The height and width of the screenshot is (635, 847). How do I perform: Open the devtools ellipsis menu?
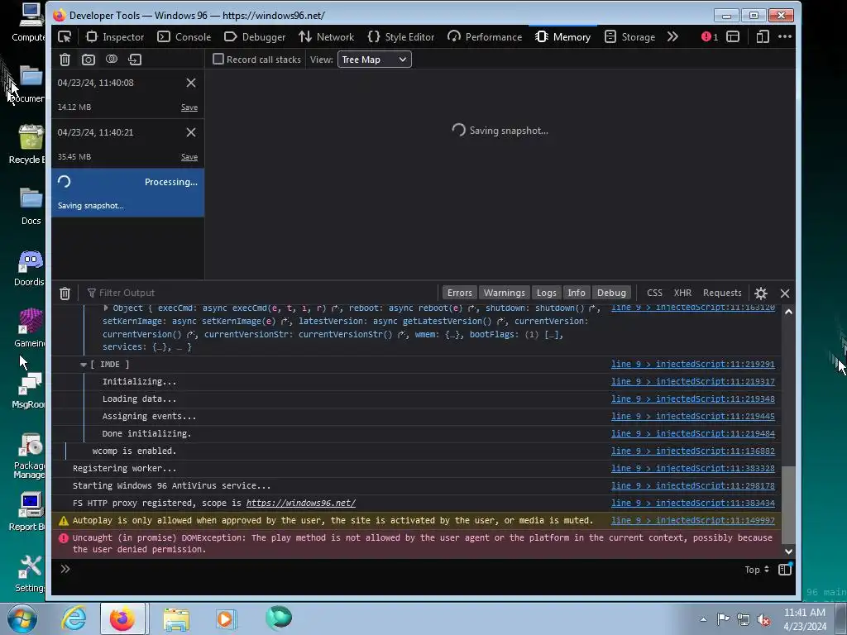click(x=785, y=36)
